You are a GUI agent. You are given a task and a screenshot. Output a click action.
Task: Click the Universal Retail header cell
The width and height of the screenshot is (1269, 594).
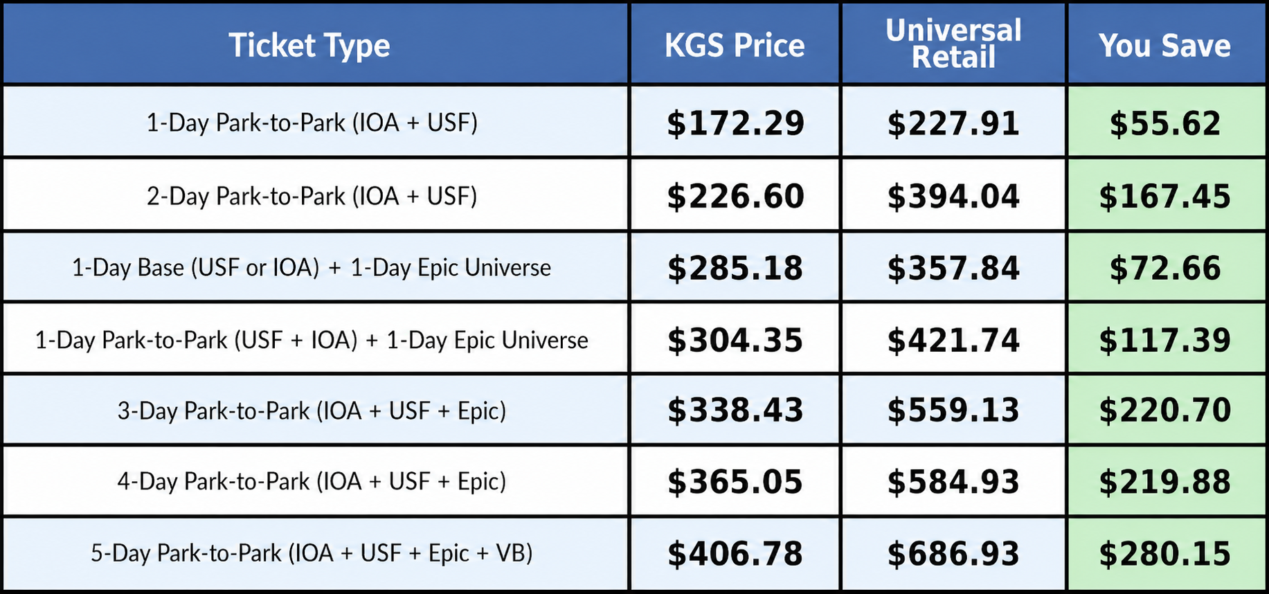(953, 44)
